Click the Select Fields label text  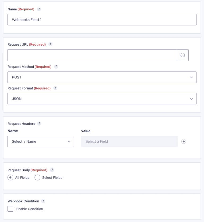[x=52, y=177]
